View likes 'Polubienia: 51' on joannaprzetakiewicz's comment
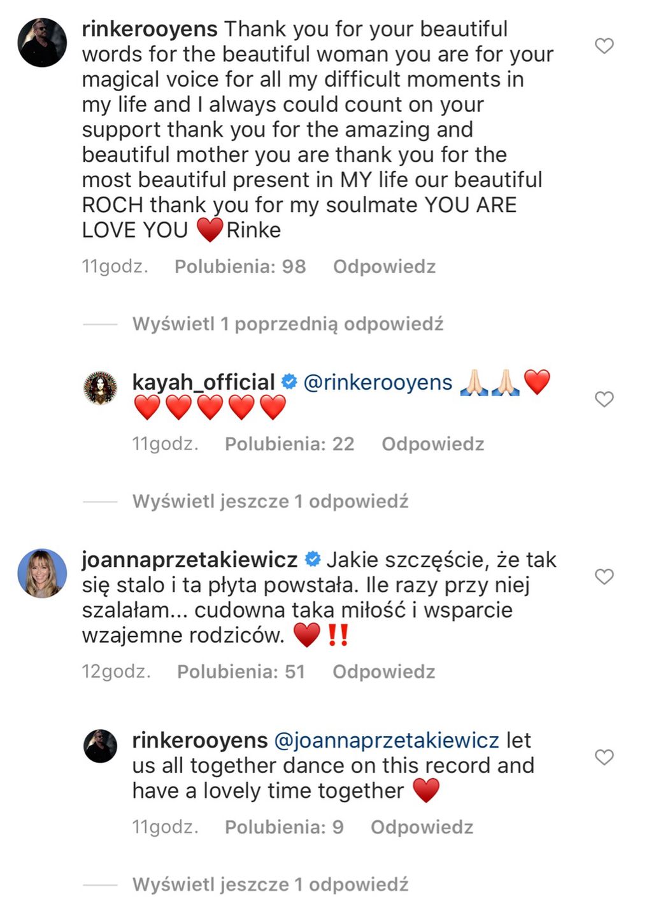 pos(241,672)
